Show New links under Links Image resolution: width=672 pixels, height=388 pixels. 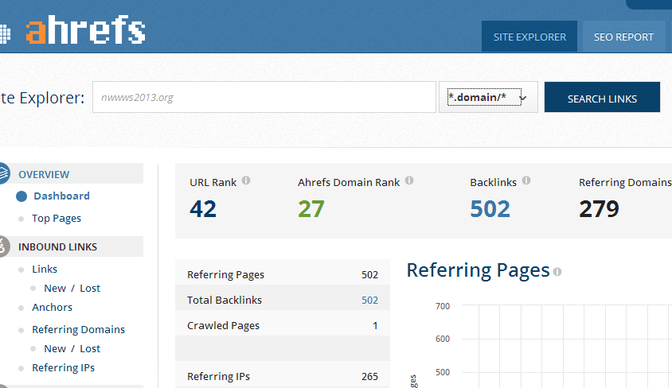55,289
